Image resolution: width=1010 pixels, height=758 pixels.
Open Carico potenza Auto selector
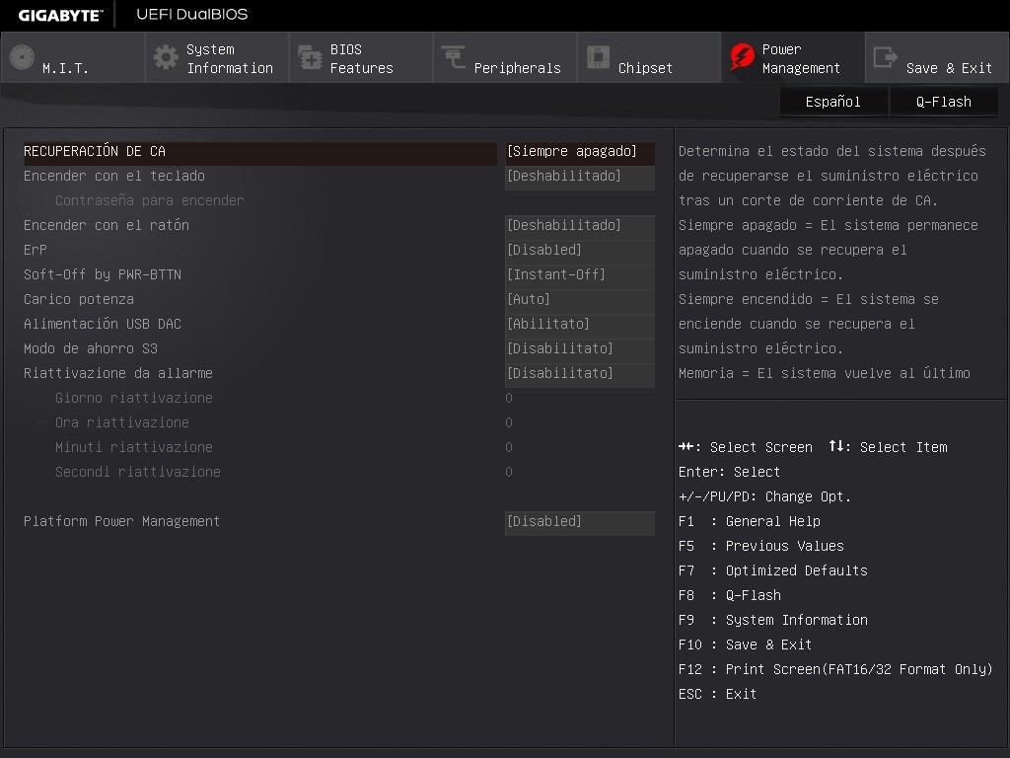point(579,299)
